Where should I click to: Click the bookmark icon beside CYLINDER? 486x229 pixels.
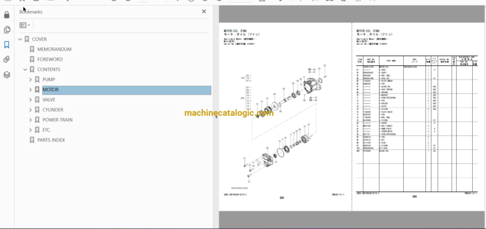pos(37,109)
